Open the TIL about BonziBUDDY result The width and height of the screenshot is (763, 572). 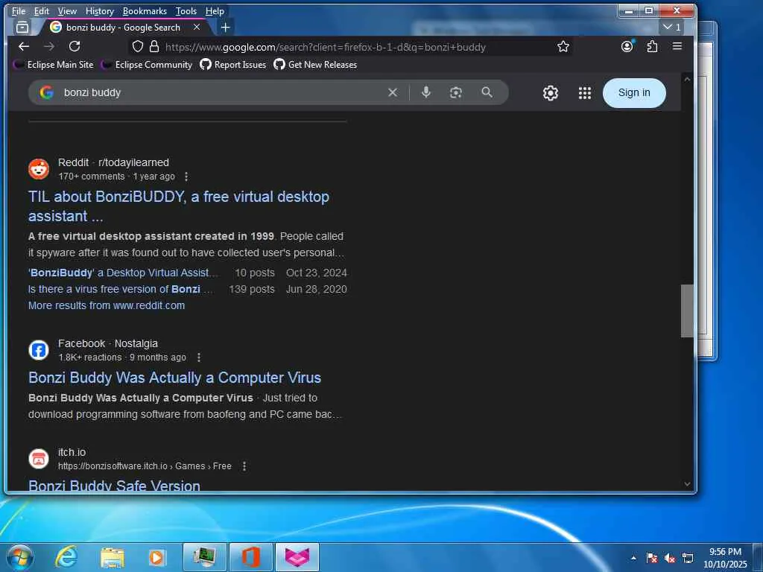tap(179, 206)
